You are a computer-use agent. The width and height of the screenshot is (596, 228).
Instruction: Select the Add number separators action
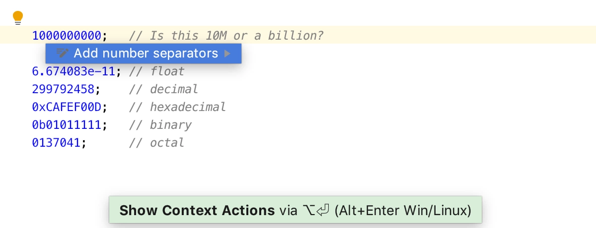pyautogui.click(x=144, y=54)
